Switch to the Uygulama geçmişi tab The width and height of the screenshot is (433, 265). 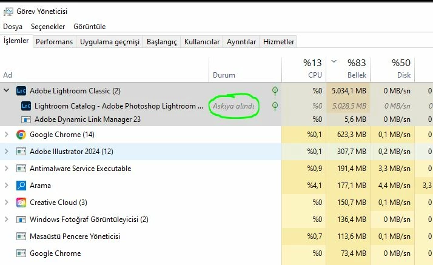(110, 42)
